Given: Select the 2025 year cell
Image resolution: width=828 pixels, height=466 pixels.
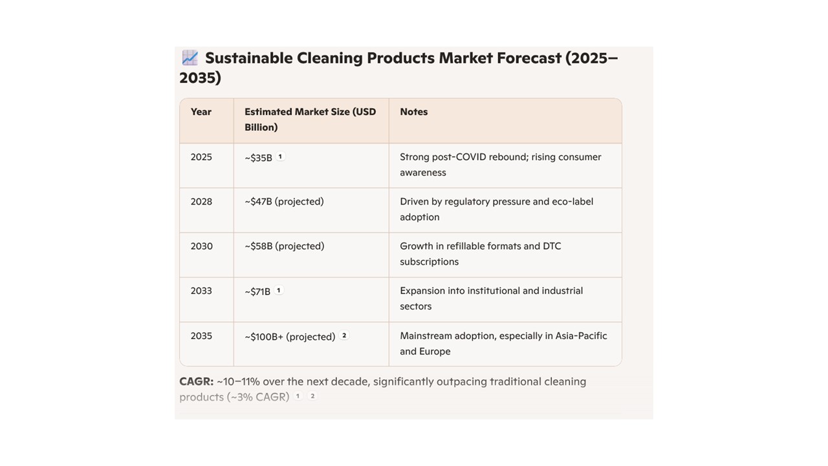Looking at the screenshot, I should (x=201, y=157).
